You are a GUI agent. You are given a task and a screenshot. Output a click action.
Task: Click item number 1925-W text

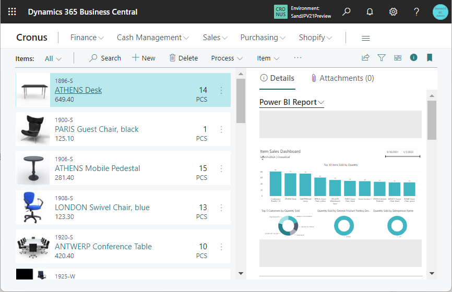[x=65, y=276]
